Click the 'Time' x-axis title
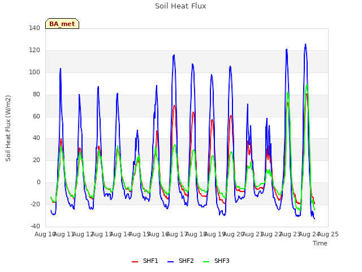Viewport: 362px width, 272px height. (x=320, y=243)
